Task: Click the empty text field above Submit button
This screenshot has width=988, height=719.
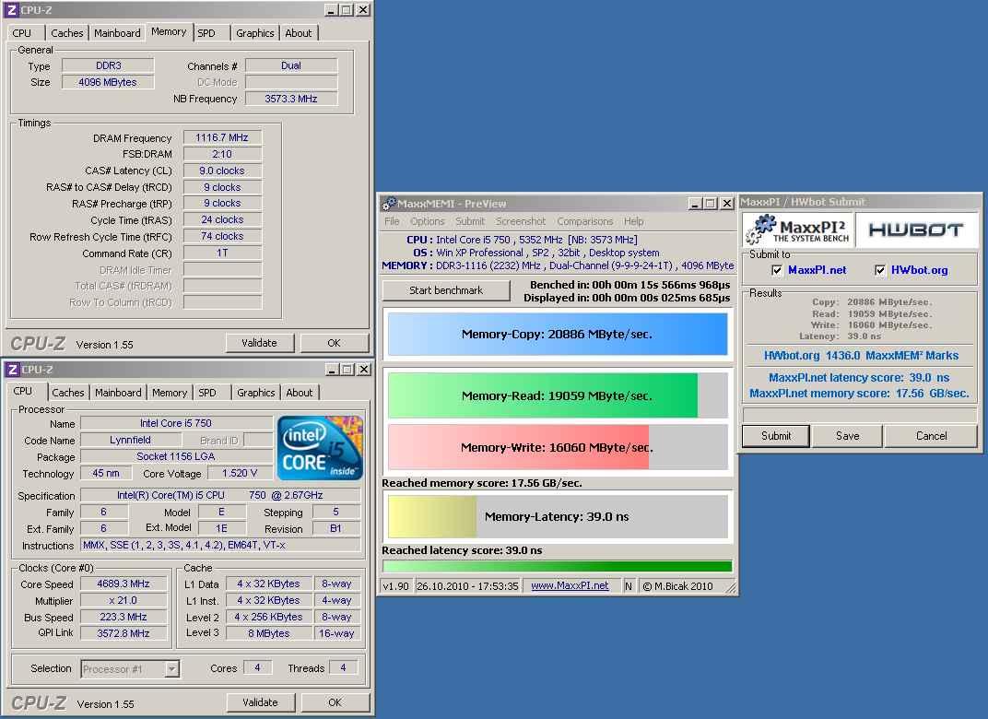Action: click(860, 414)
